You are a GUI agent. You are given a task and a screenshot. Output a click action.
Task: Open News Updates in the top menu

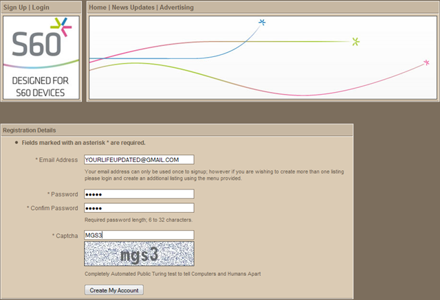(x=133, y=8)
